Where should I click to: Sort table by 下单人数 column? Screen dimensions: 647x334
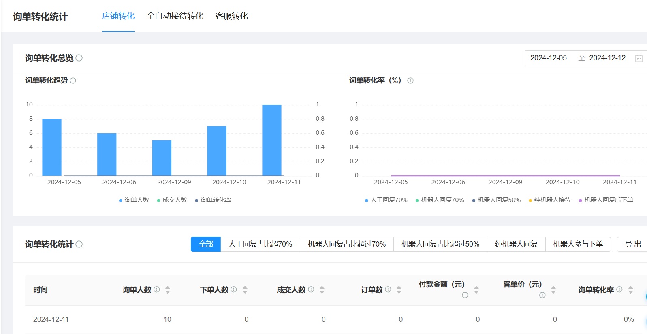pyautogui.click(x=245, y=290)
